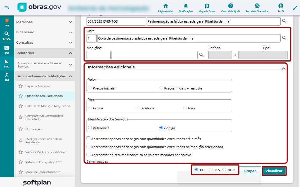Click magnifier next to Medição field
Viewport: 300px width, 187px height.
[x=201, y=55]
